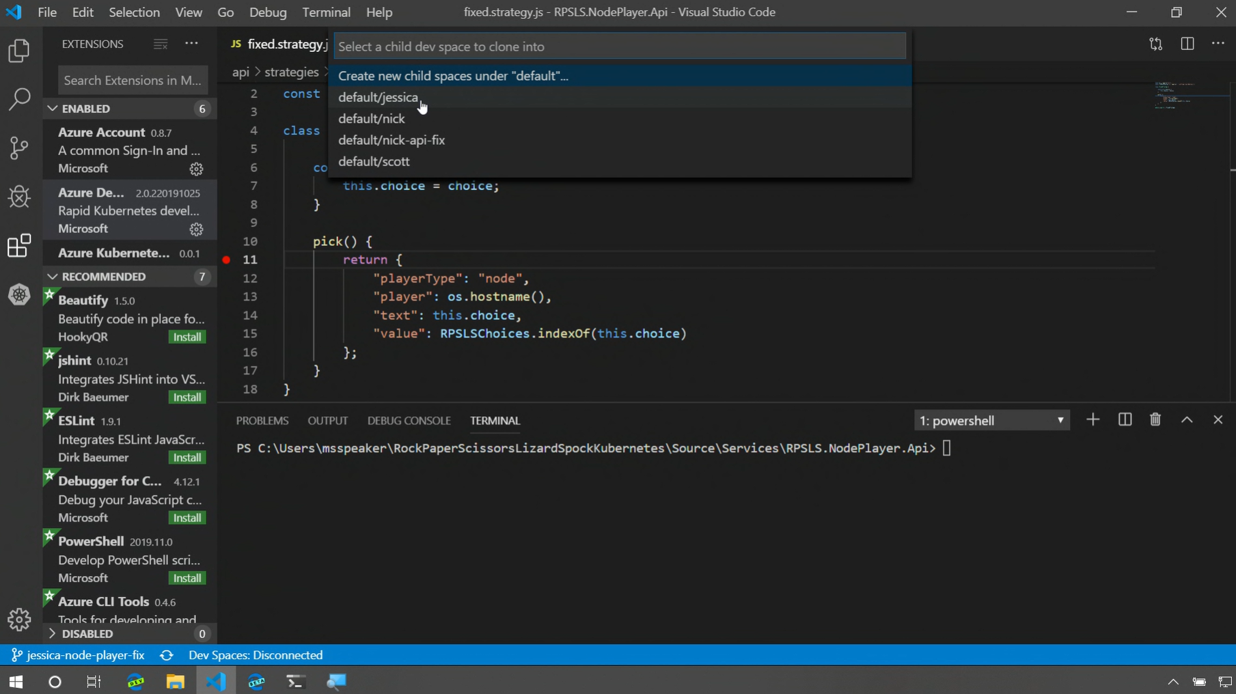Viewport: 1236px width, 694px height.
Task: Toggle the breakpoint on line 11
Action: (x=226, y=260)
